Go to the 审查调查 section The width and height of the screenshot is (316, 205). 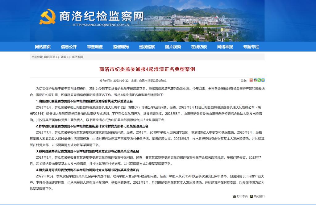(95, 47)
